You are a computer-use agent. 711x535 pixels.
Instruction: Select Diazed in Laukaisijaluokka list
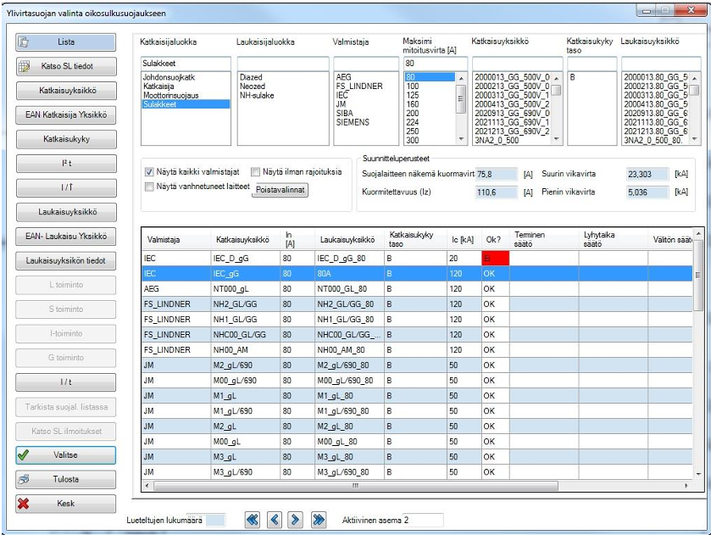click(252, 77)
